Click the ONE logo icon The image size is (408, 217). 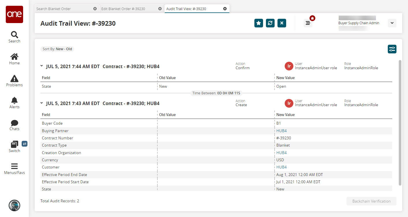pos(14,14)
